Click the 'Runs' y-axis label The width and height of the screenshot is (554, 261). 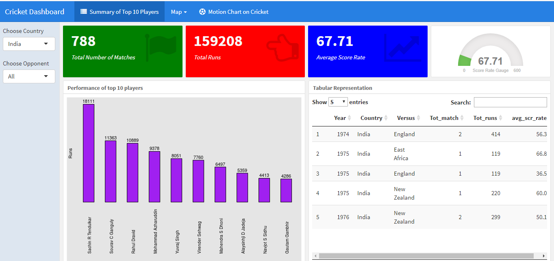[70, 153]
